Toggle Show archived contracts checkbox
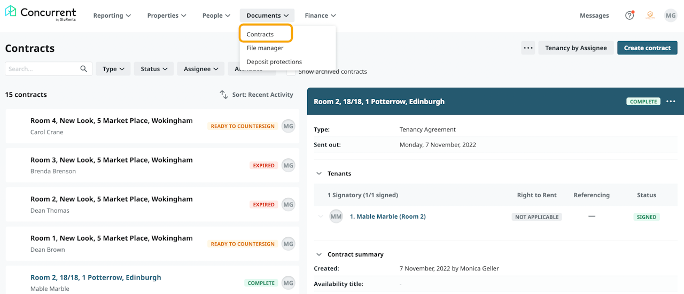Image resolution: width=684 pixels, height=294 pixels. (291, 72)
